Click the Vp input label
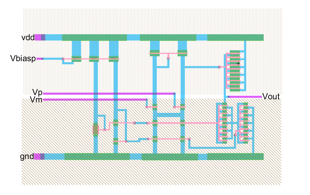The width and height of the screenshot is (310, 195). click(38, 92)
